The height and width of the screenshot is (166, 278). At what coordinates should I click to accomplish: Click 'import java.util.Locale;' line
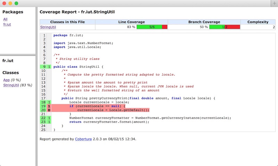click(77, 47)
